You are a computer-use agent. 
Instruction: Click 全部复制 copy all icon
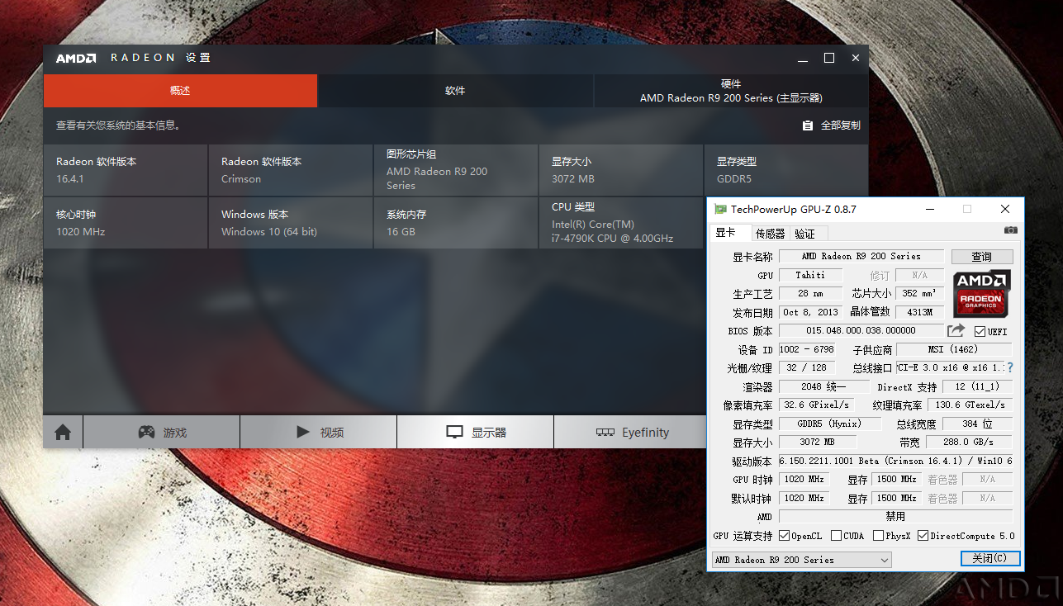[808, 125]
